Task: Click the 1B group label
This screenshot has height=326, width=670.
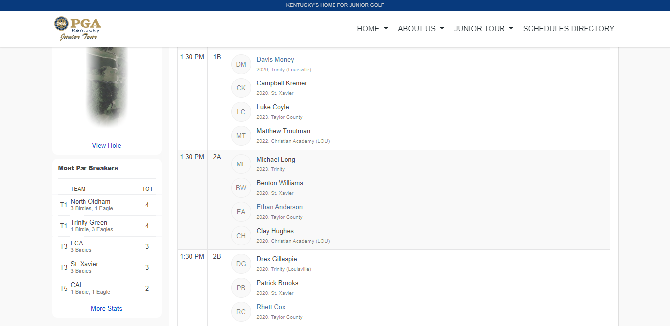Action: coord(217,57)
